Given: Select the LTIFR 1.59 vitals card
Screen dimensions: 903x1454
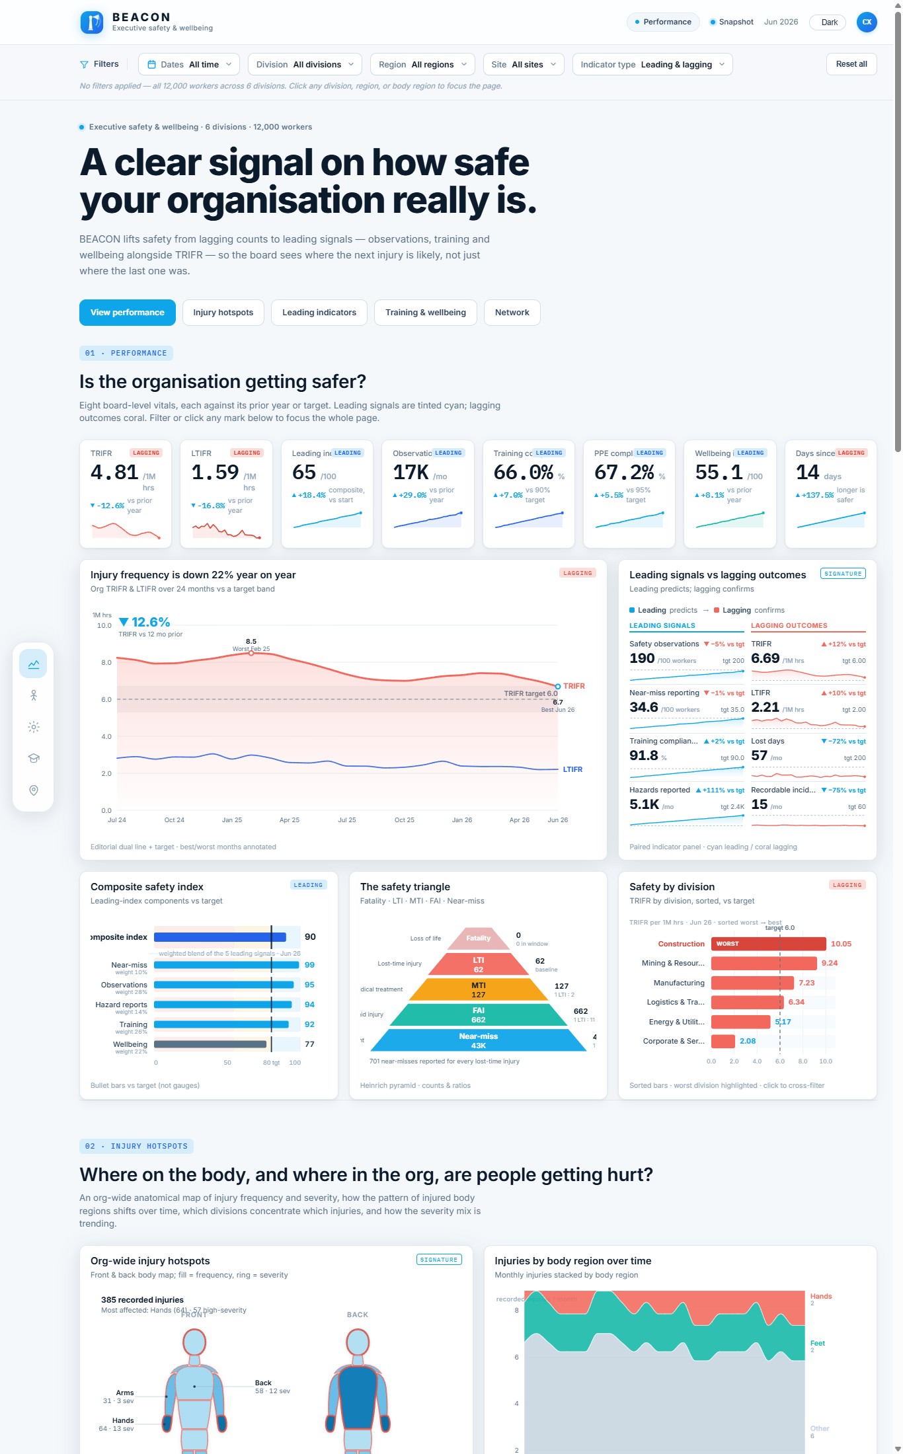Looking at the screenshot, I should 226,494.
